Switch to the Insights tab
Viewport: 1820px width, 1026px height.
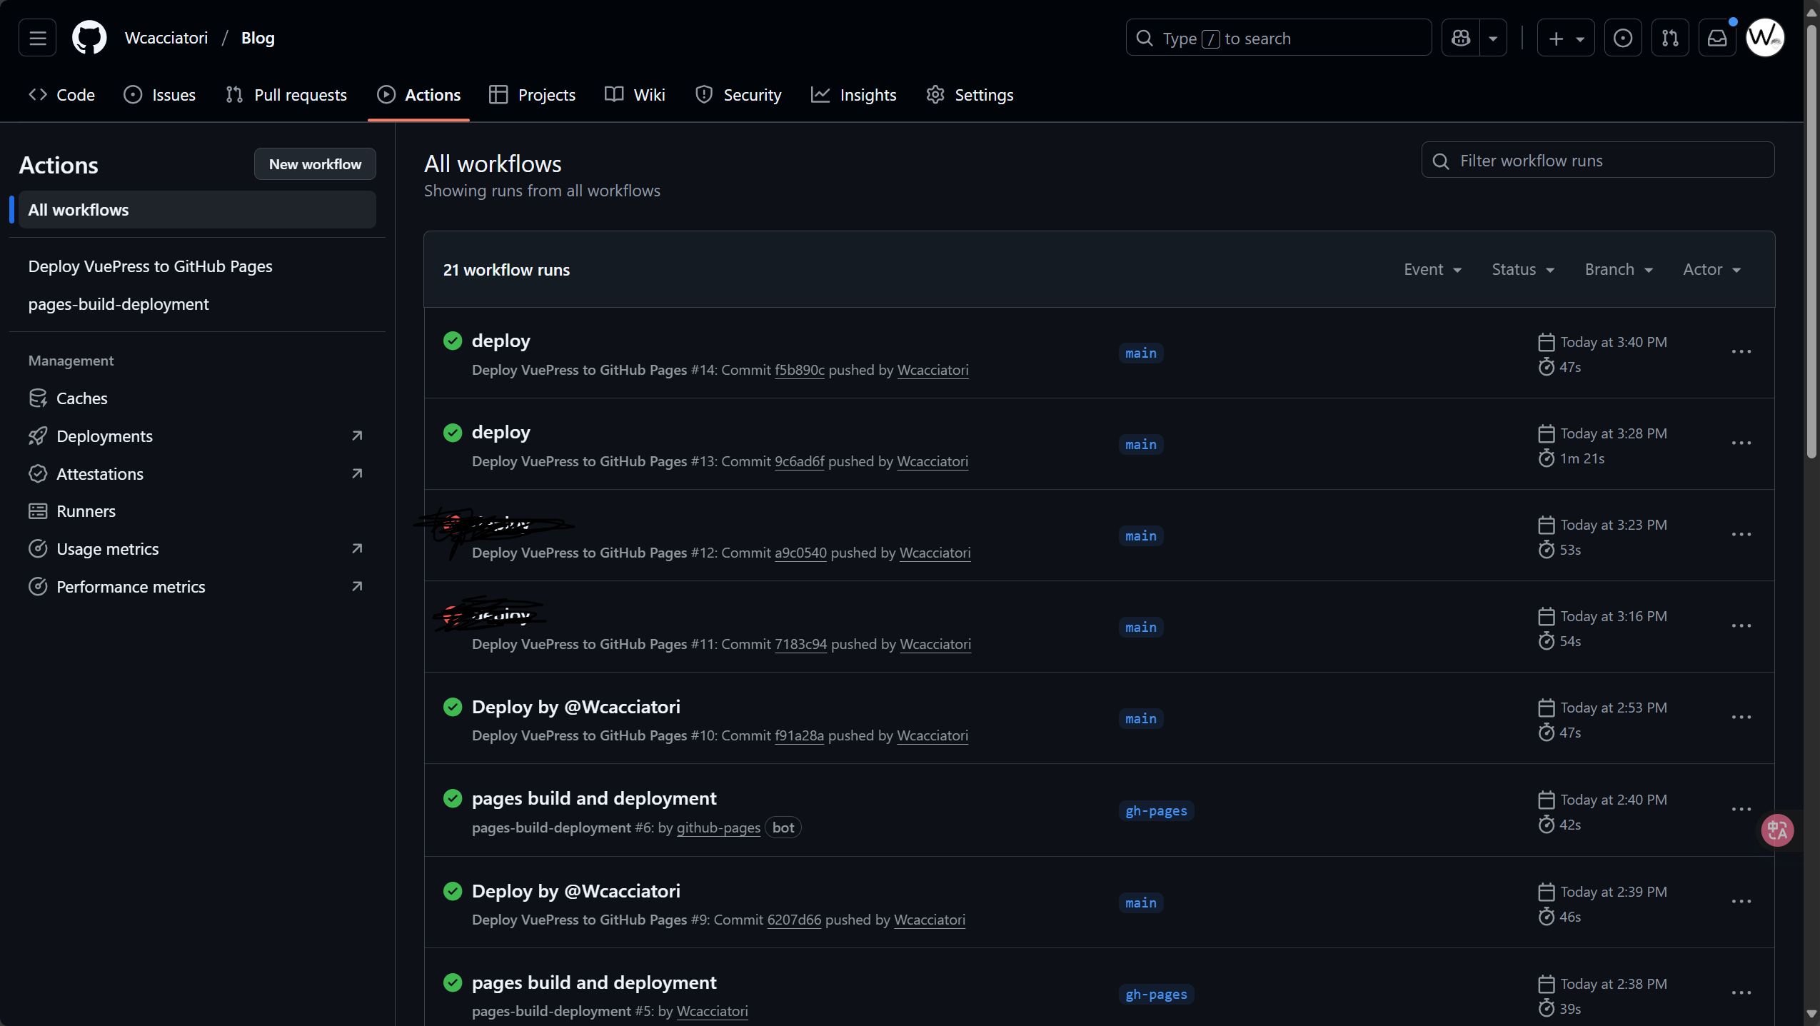854,95
